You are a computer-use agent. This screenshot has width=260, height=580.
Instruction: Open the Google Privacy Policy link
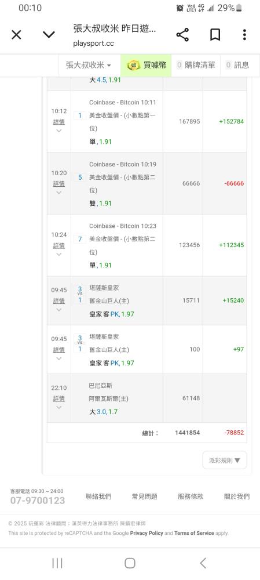click(147, 533)
